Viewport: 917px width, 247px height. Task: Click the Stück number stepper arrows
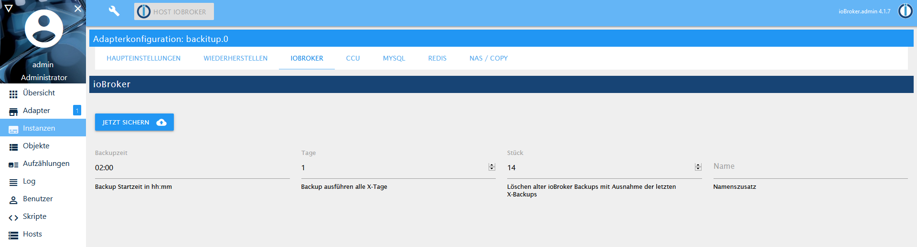pyautogui.click(x=698, y=167)
